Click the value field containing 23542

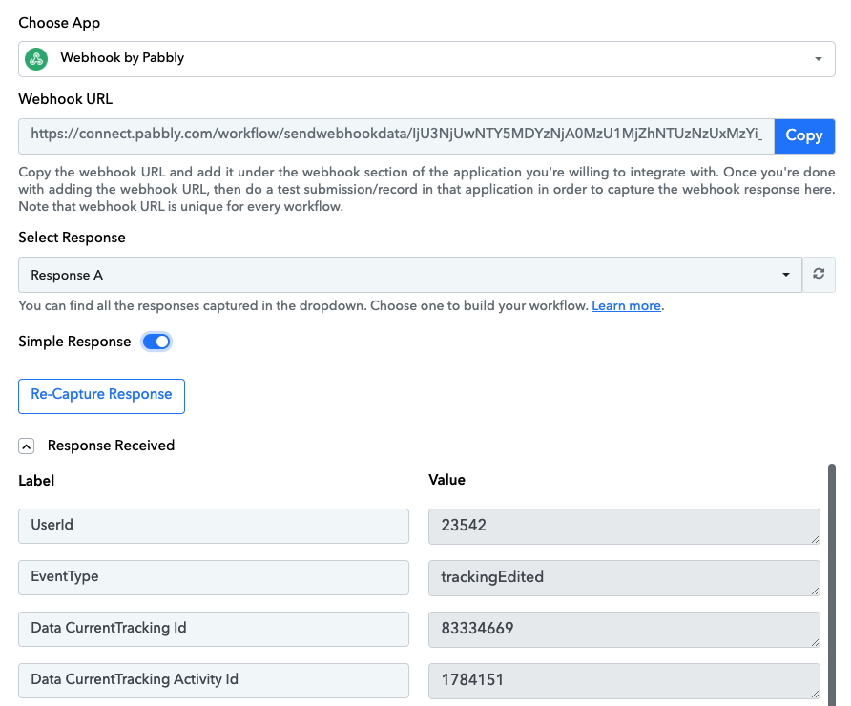tap(624, 527)
